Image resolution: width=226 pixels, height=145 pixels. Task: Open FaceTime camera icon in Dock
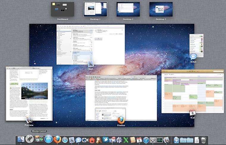85,140
